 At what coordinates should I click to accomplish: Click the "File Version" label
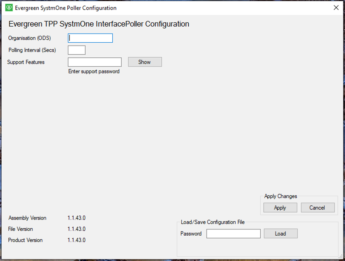[20, 229]
